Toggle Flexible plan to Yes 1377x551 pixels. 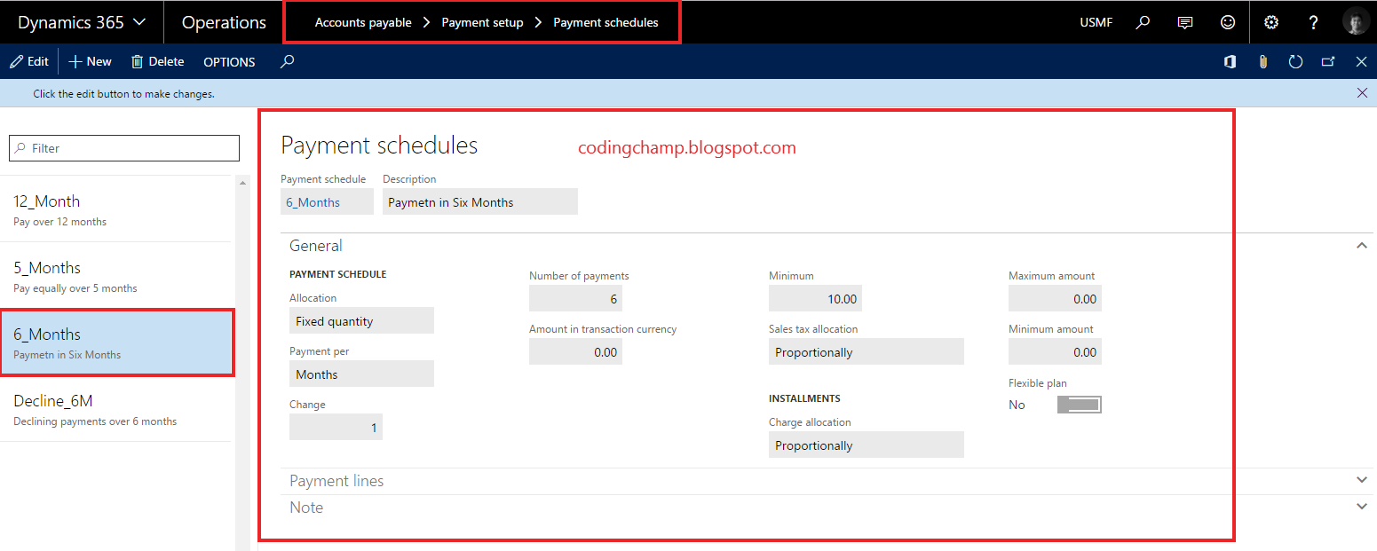point(1078,404)
